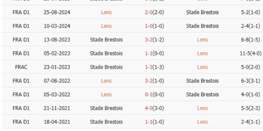This screenshot has width=263, height=131.
Task: Open the 1-1(0-0) score from 05-02-2023
Action: [x=155, y=54]
